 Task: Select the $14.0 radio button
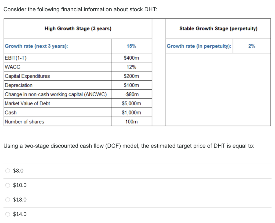coord(8,214)
